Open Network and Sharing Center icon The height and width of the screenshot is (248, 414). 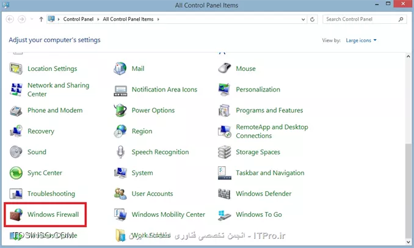point(16,90)
